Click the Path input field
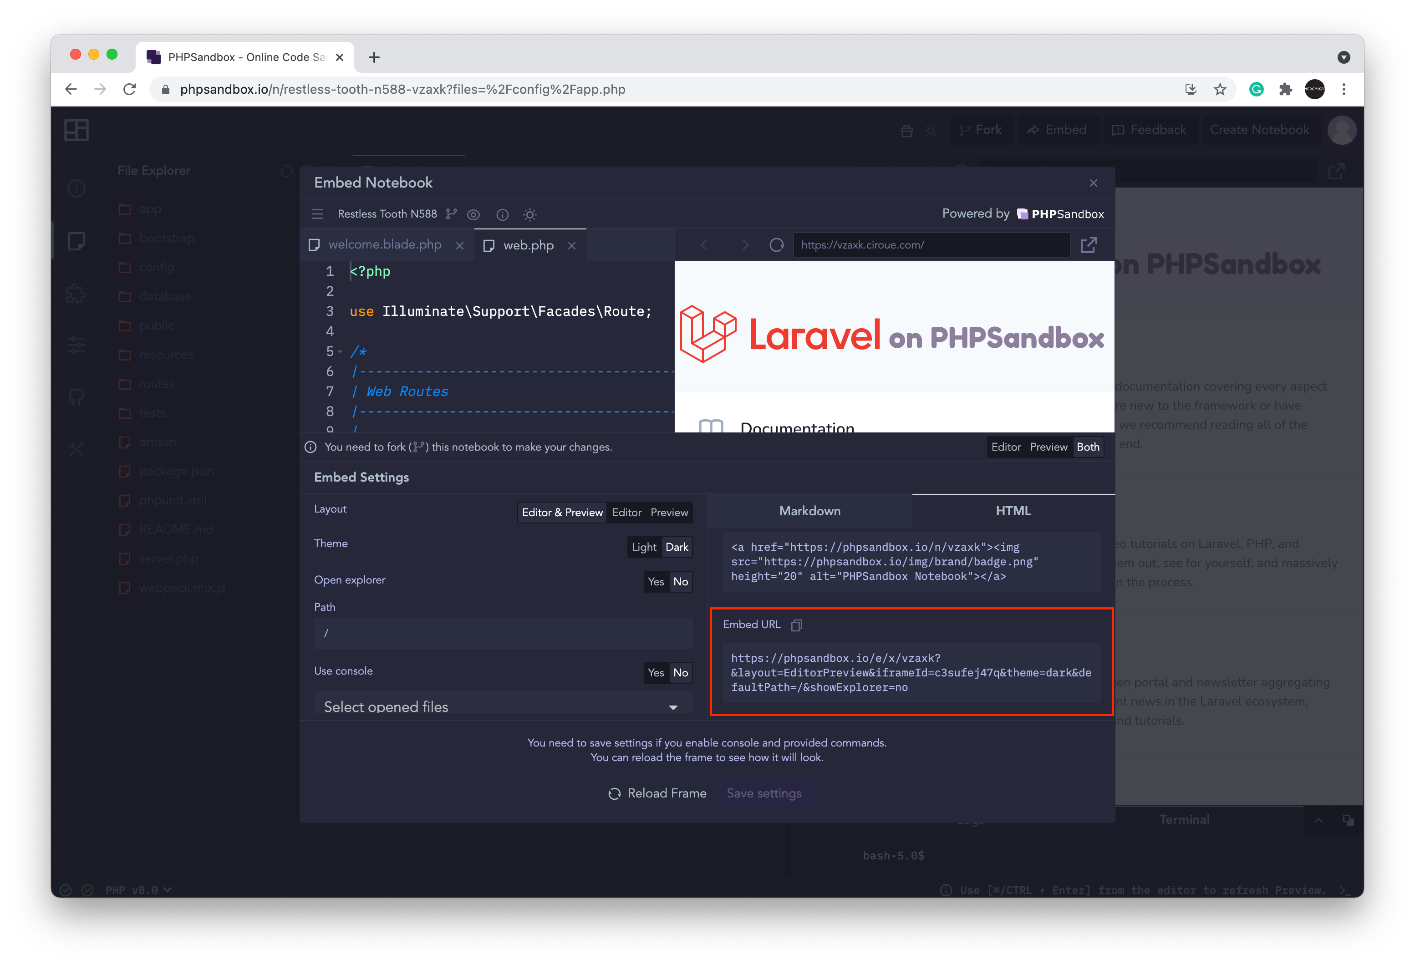 click(x=503, y=634)
